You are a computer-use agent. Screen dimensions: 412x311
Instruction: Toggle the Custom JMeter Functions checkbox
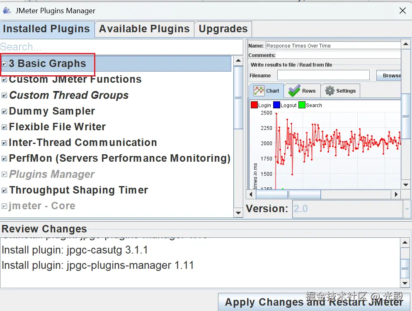(x=5, y=79)
